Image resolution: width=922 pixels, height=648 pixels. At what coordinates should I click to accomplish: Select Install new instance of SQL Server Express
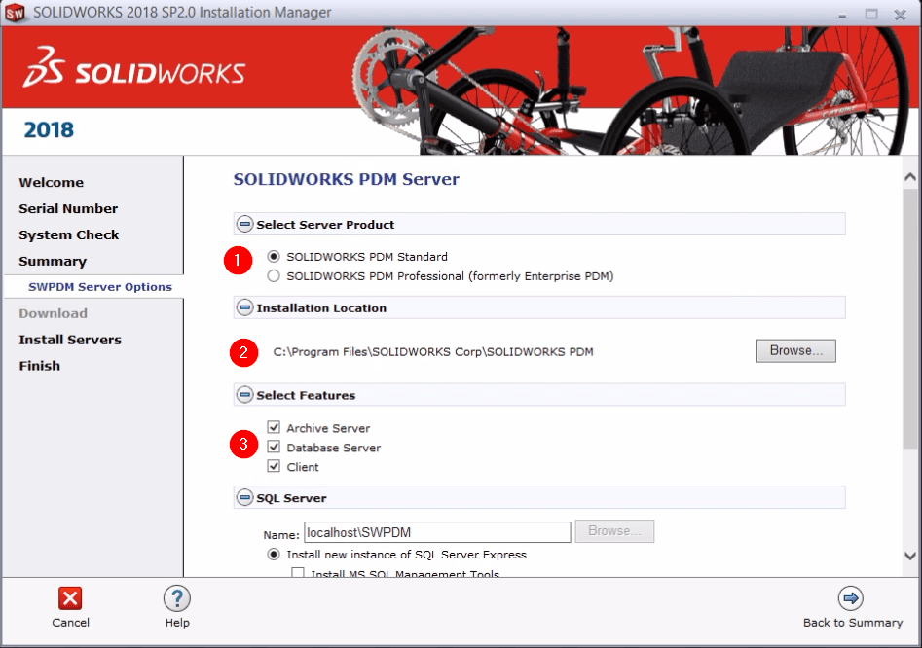[x=274, y=554]
